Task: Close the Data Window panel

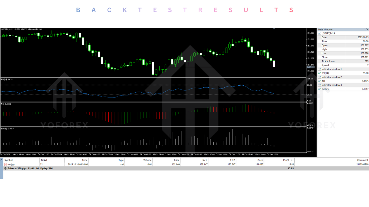Action: click(367, 29)
